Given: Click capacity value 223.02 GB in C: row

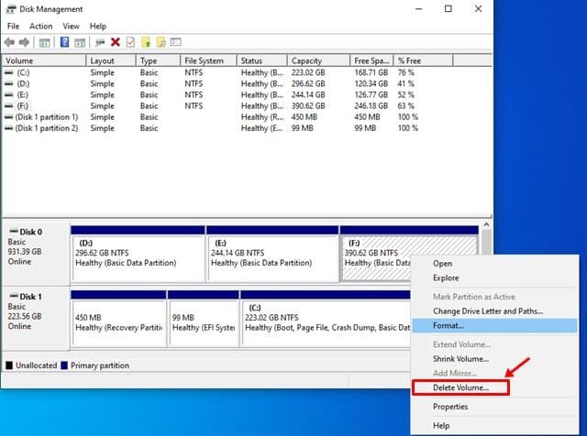Looking at the screenshot, I should (x=308, y=72).
